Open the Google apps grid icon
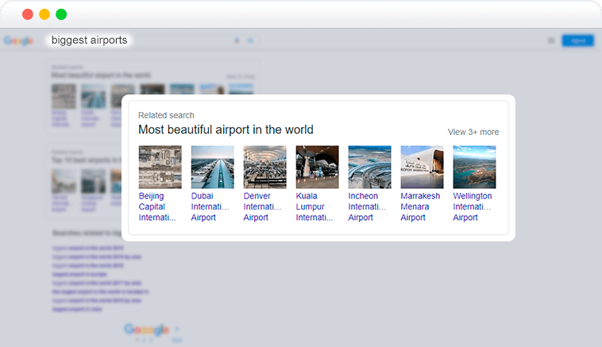This screenshot has height=347, width=602. 551,40
